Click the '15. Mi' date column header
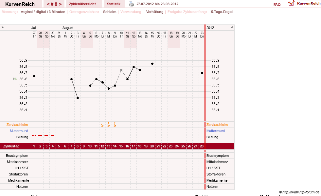Screen dimensions: 321x196 tap(152, 35)
